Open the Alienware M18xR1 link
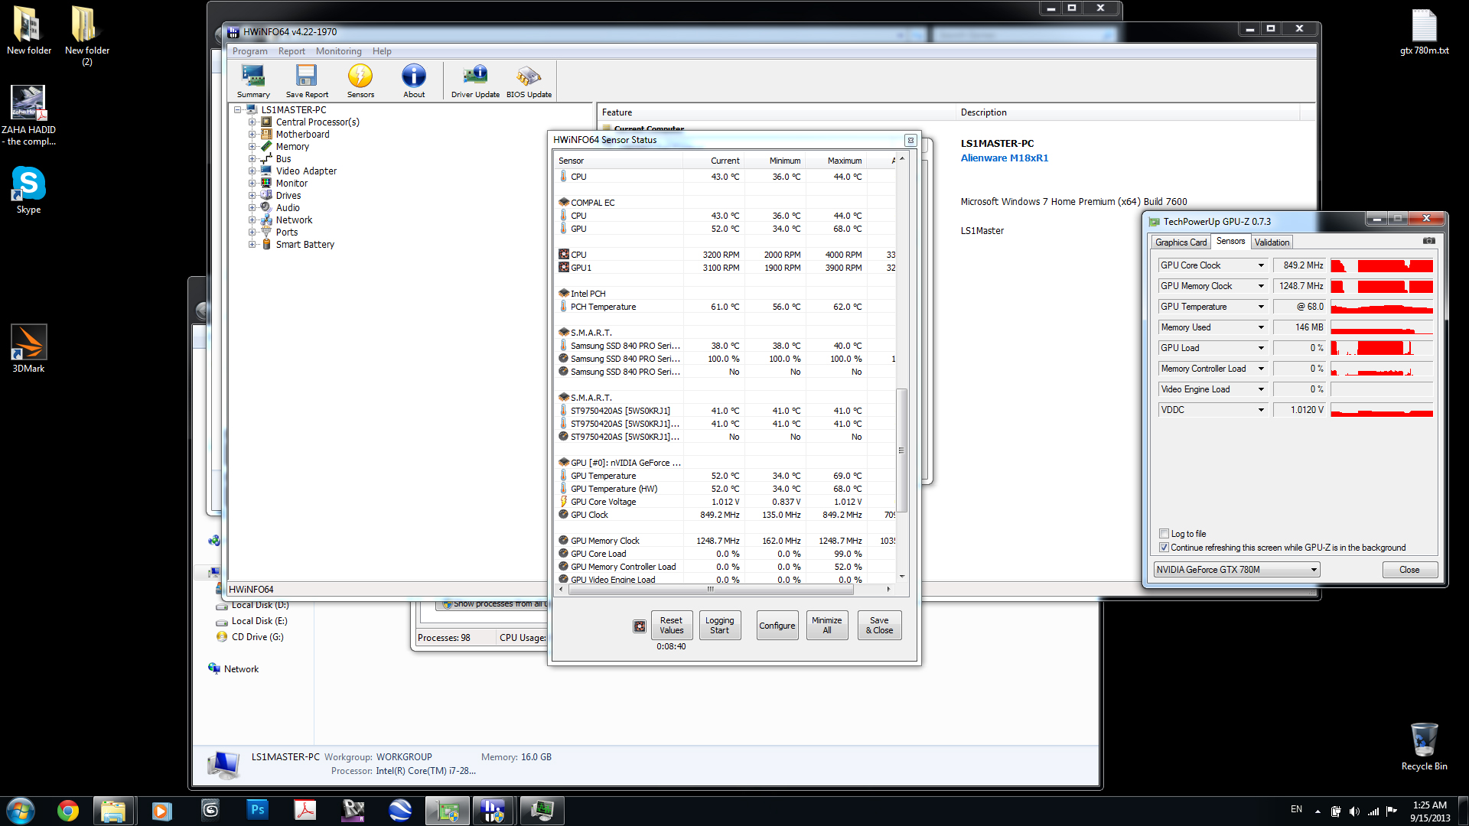The width and height of the screenshot is (1469, 826). (x=1005, y=158)
